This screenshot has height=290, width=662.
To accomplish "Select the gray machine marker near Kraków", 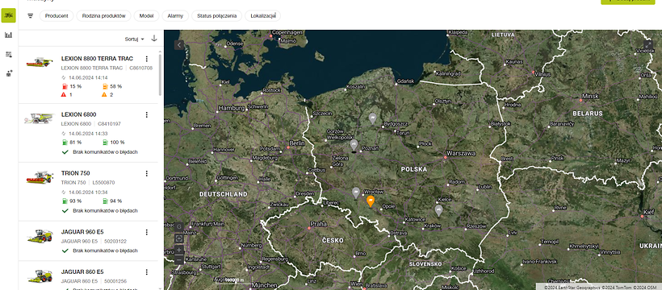I will pyautogui.click(x=438, y=210).
